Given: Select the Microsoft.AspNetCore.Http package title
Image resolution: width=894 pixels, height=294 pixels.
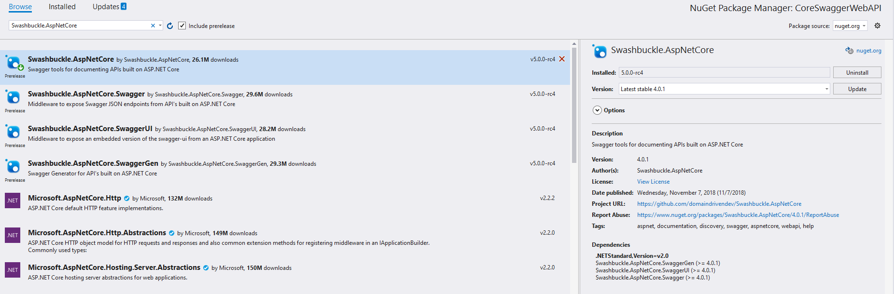Looking at the screenshot, I should click(74, 198).
